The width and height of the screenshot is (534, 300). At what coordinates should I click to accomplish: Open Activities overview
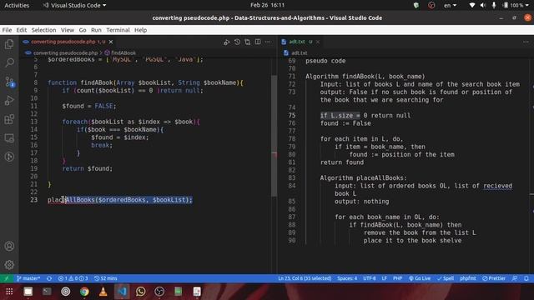tap(17, 5)
